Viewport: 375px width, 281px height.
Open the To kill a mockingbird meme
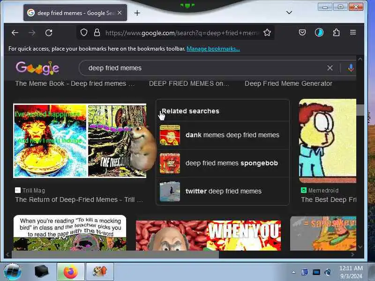(70, 233)
